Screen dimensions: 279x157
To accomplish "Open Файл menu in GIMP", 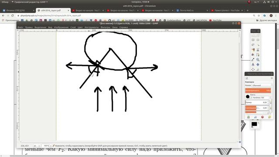I will click(x=20, y=27).
